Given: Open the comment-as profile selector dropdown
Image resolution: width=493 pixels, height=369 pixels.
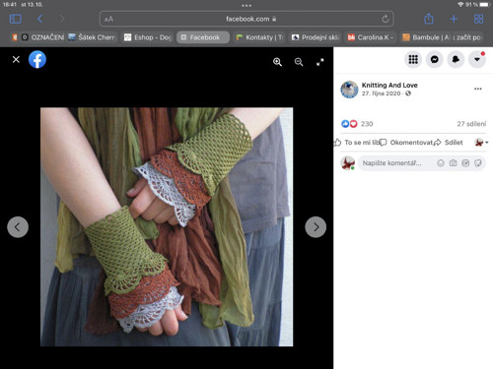Looking at the screenshot, I should pos(481,143).
